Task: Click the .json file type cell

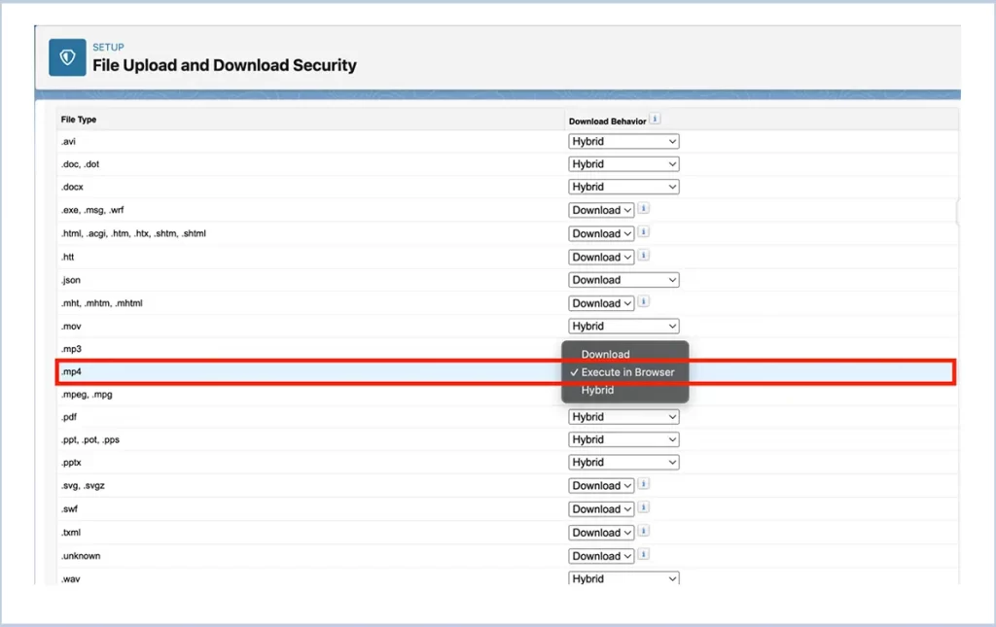Action: click(x=70, y=280)
